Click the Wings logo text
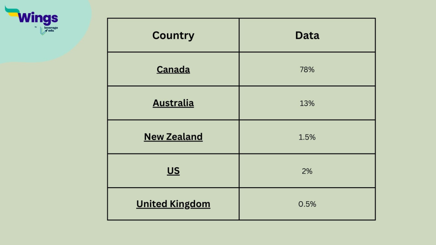Viewport: 436px width, 245px height. 37,18
